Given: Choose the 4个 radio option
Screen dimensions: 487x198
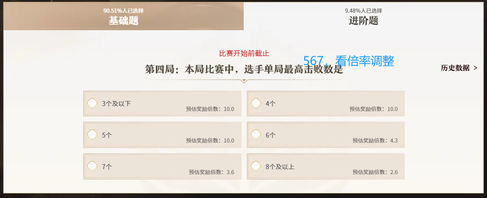Looking at the screenshot, I should pos(256,103).
